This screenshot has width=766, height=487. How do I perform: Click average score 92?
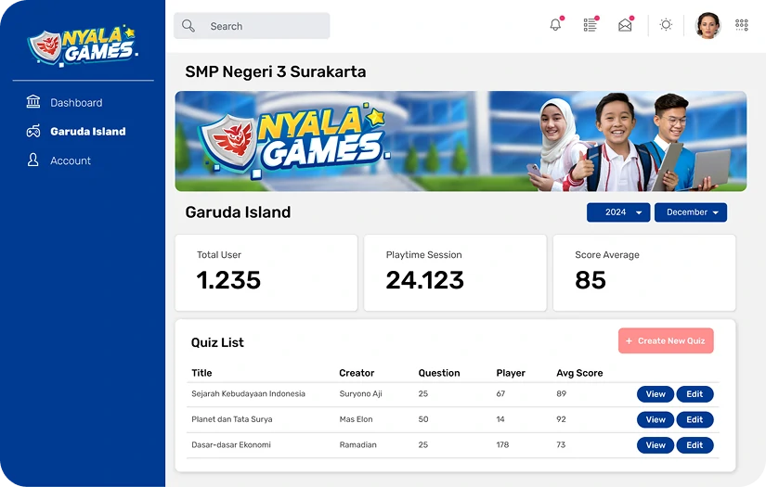pos(562,419)
